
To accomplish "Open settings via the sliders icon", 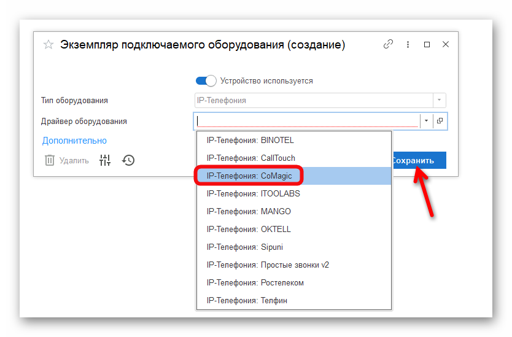I will point(105,160).
